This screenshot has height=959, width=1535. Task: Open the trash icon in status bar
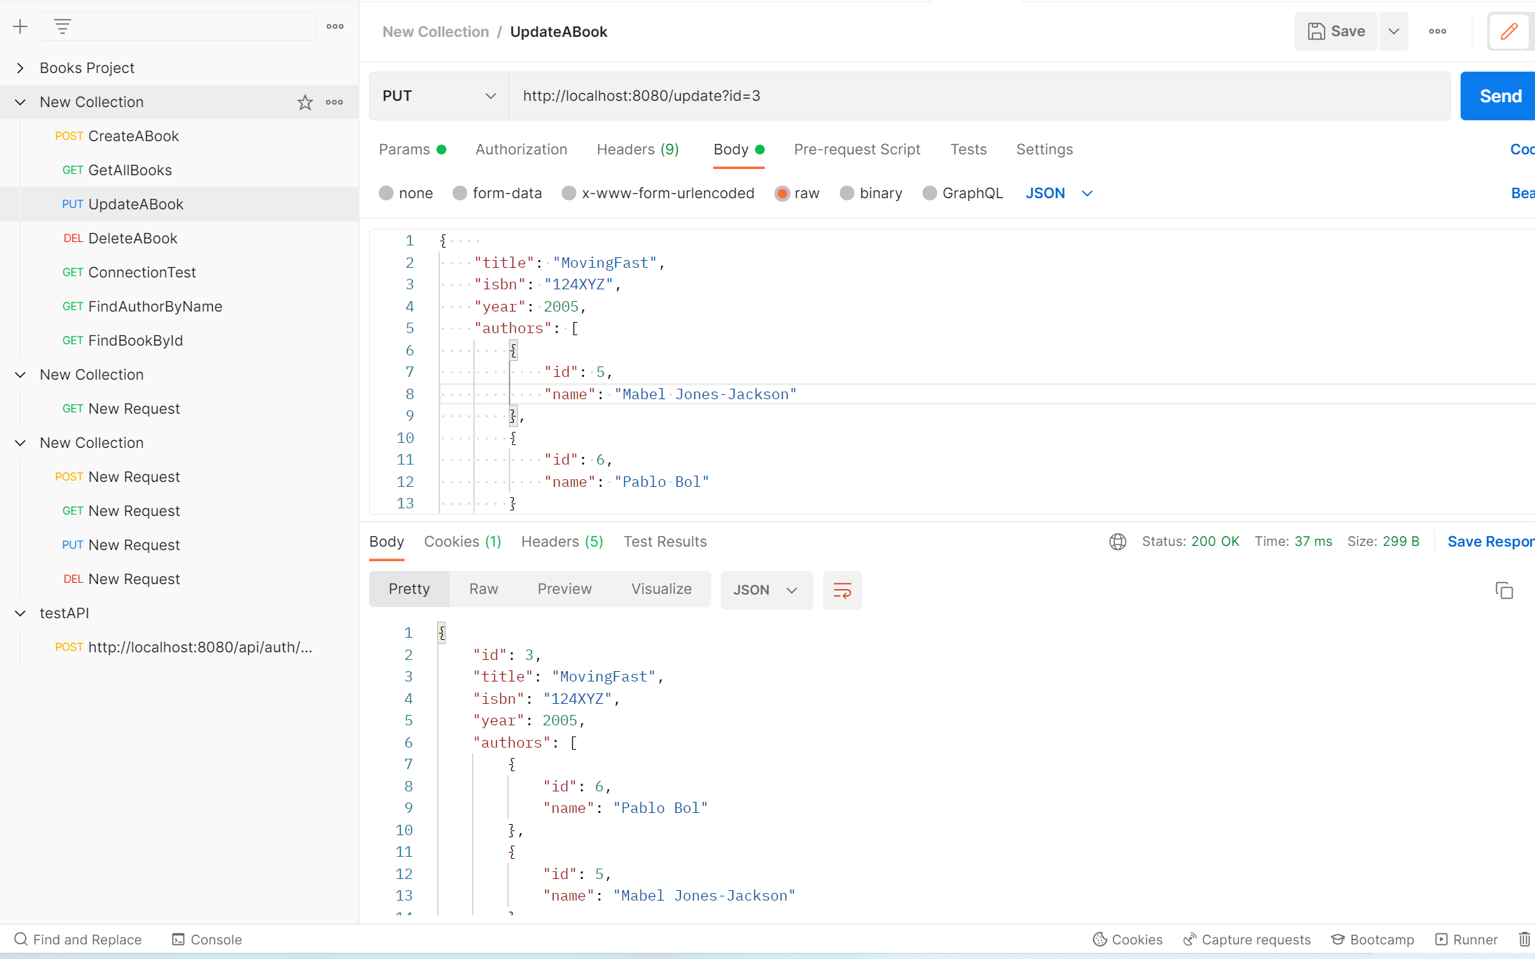[x=1524, y=940]
